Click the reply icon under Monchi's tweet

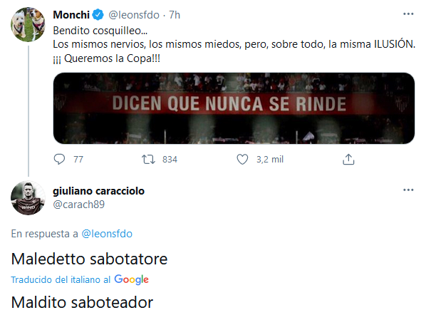tap(59, 160)
